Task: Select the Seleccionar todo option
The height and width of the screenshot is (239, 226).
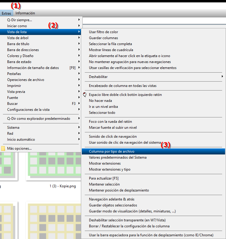Action: 153,113
